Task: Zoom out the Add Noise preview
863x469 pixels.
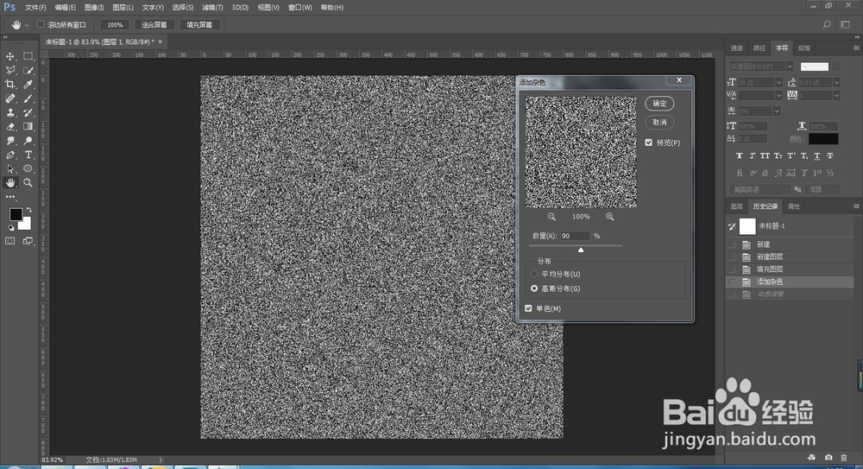Action: coord(551,217)
